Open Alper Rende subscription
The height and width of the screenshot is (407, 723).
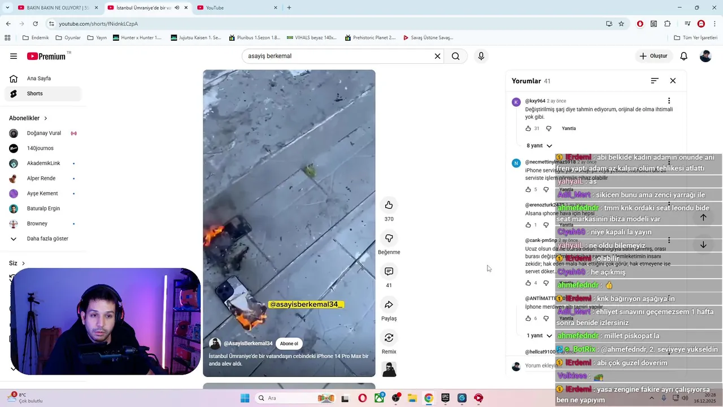tap(42, 179)
